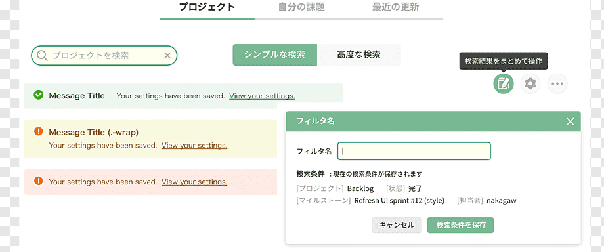Clear the project search with X icon

(x=167, y=56)
